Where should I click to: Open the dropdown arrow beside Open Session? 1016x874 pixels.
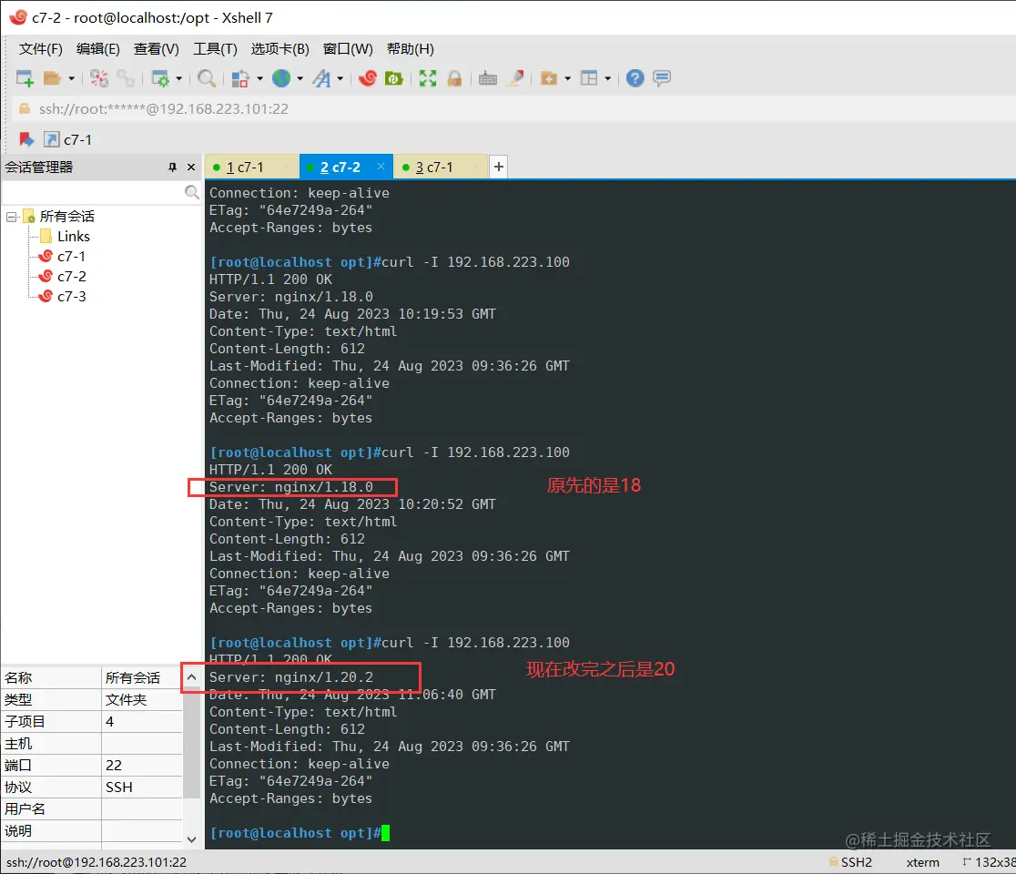tap(71, 79)
